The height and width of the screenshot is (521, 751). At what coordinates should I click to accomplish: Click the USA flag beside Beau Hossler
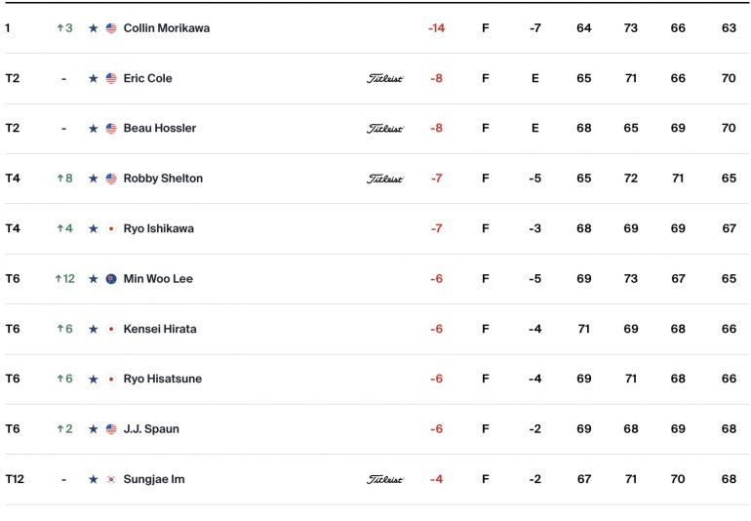pyautogui.click(x=111, y=129)
